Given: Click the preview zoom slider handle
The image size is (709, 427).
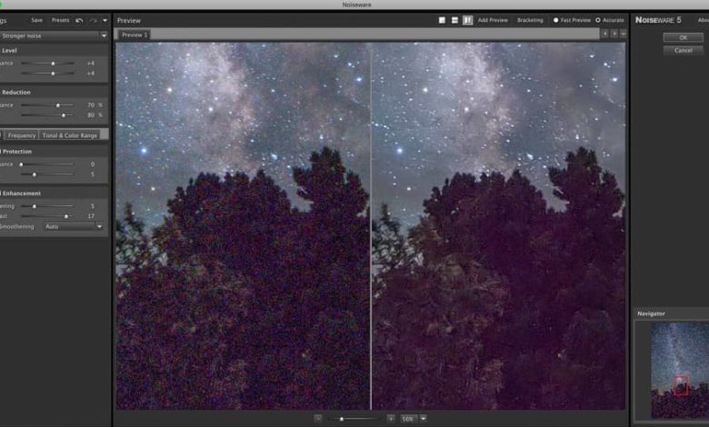Looking at the screenshot, I should pyautogui.click(x=341, y=418).
